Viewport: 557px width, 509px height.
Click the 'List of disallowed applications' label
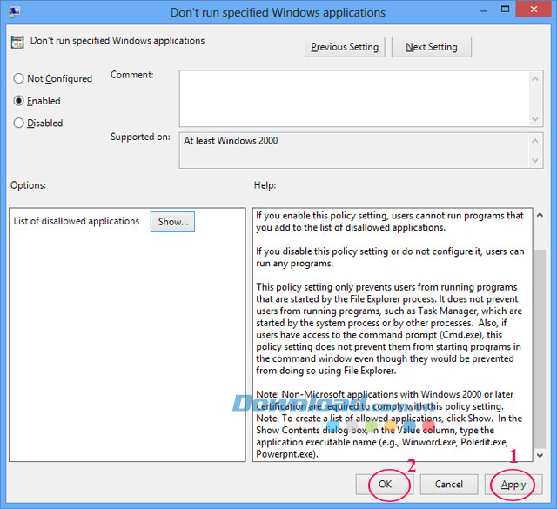click(77, 221)
